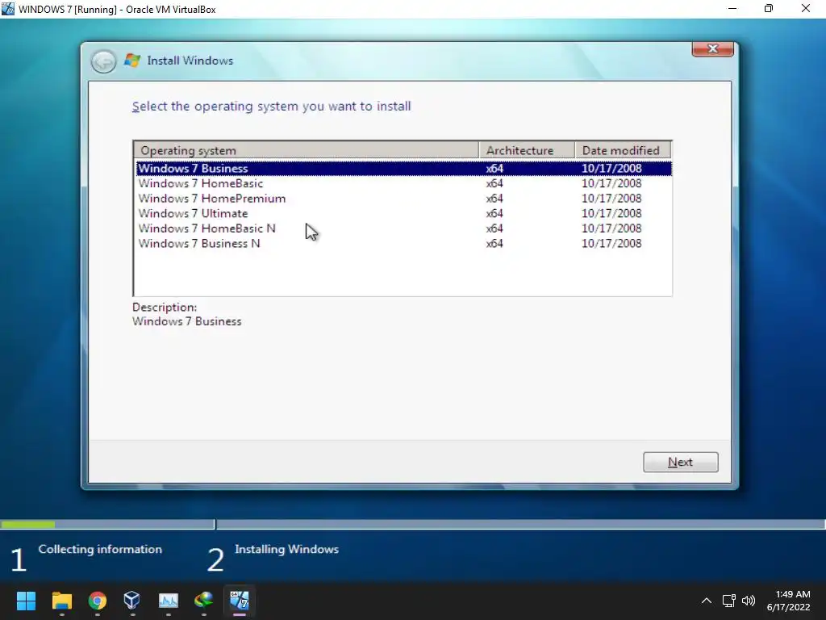Click date cell in HomeBasic row
The width and height of the screenshot is (826, 620).
pyautogui.click(x=611, y=183)
